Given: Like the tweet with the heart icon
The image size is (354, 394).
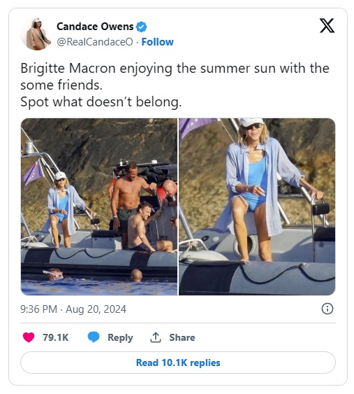Looking at the screenshot, I should (29, 337).
